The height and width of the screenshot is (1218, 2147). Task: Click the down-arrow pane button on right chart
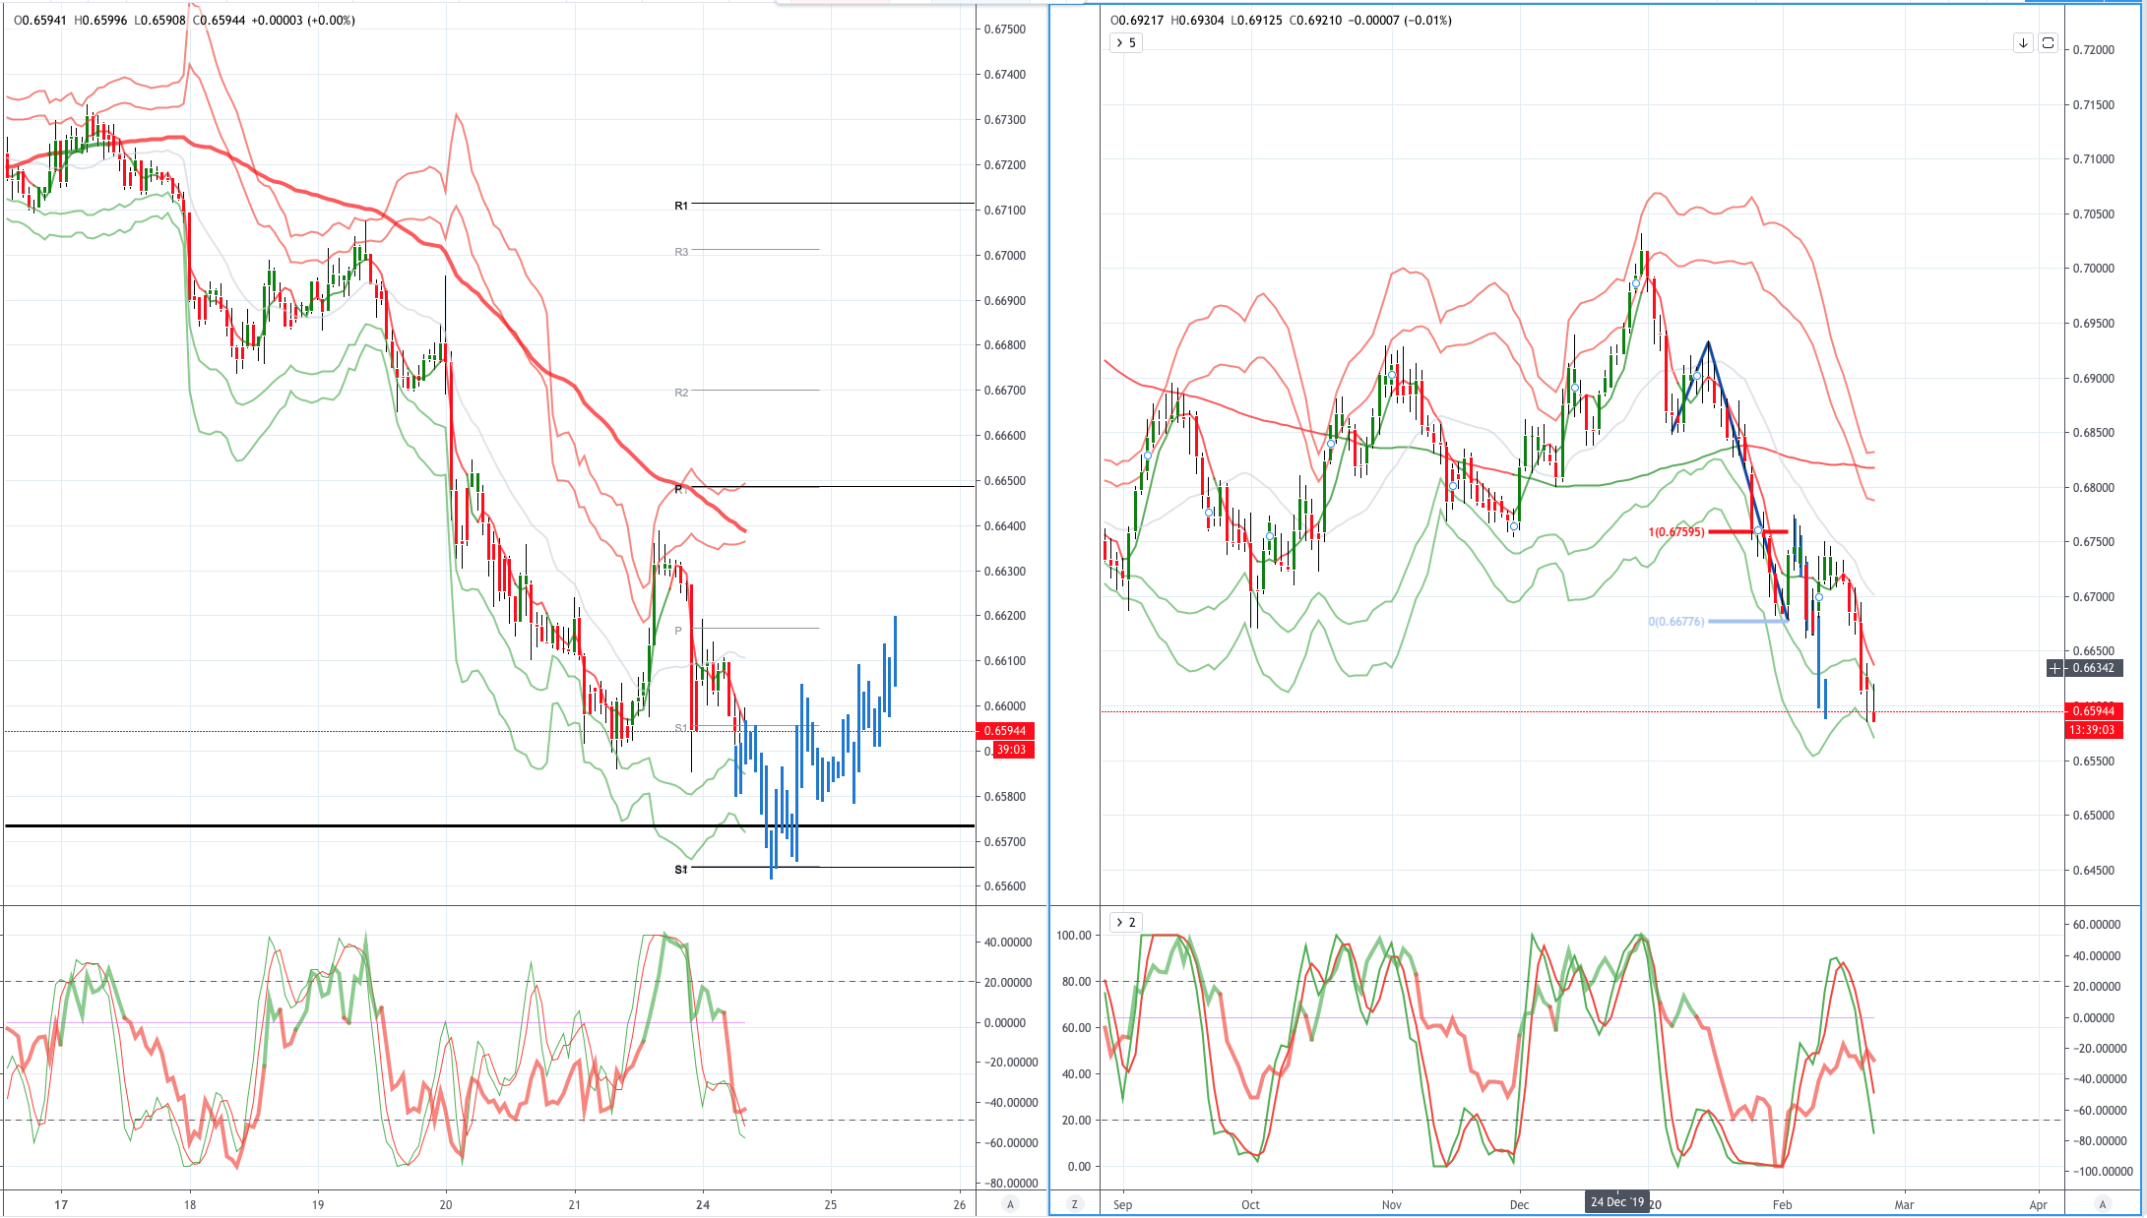[2023, 42]
